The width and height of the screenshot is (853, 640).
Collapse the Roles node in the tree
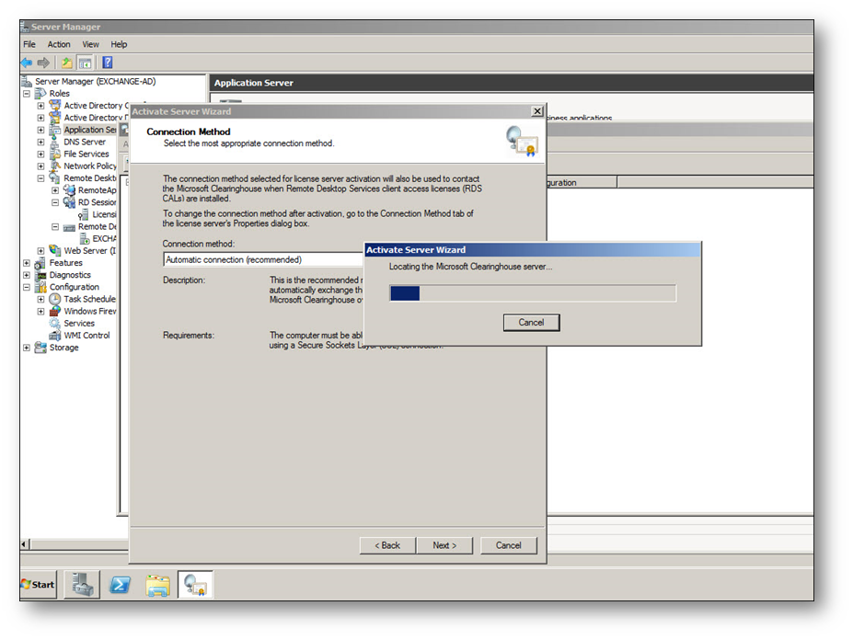[27, 94]
